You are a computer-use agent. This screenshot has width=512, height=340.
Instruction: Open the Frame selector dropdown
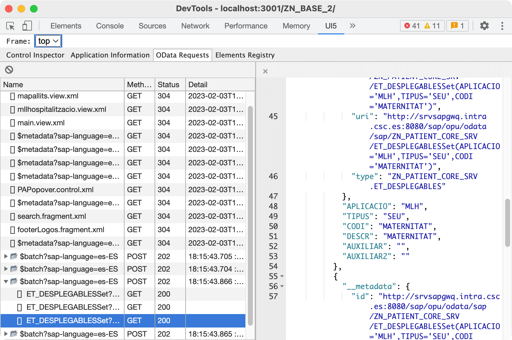pos(48,41)
